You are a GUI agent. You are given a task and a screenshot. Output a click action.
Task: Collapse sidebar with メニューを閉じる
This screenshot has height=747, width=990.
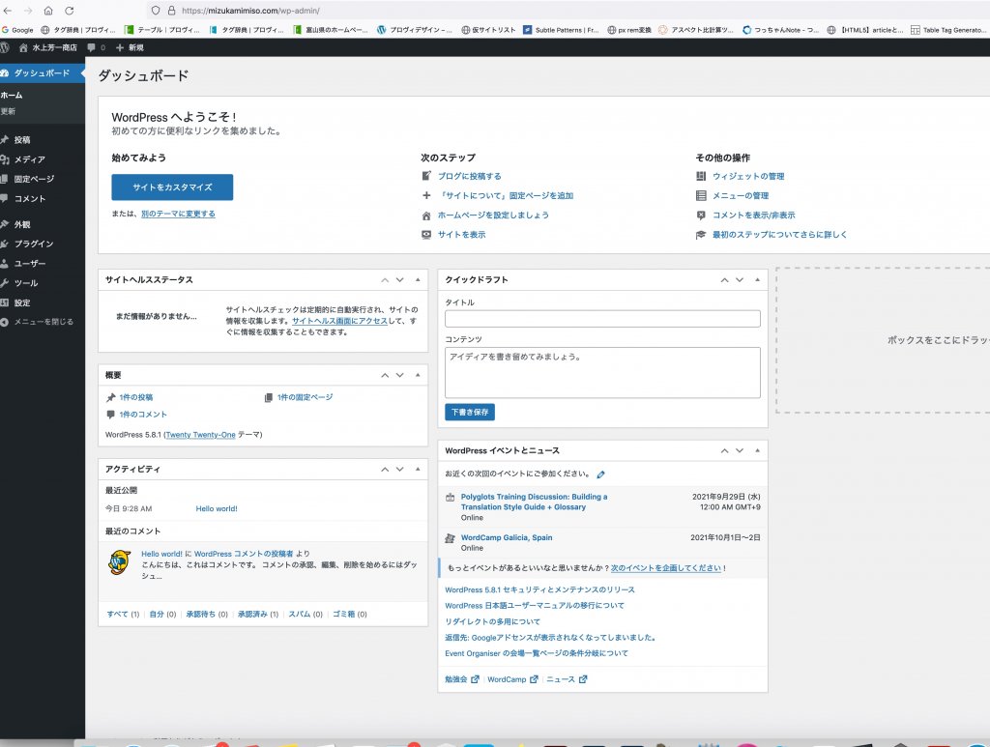(44, 322)
